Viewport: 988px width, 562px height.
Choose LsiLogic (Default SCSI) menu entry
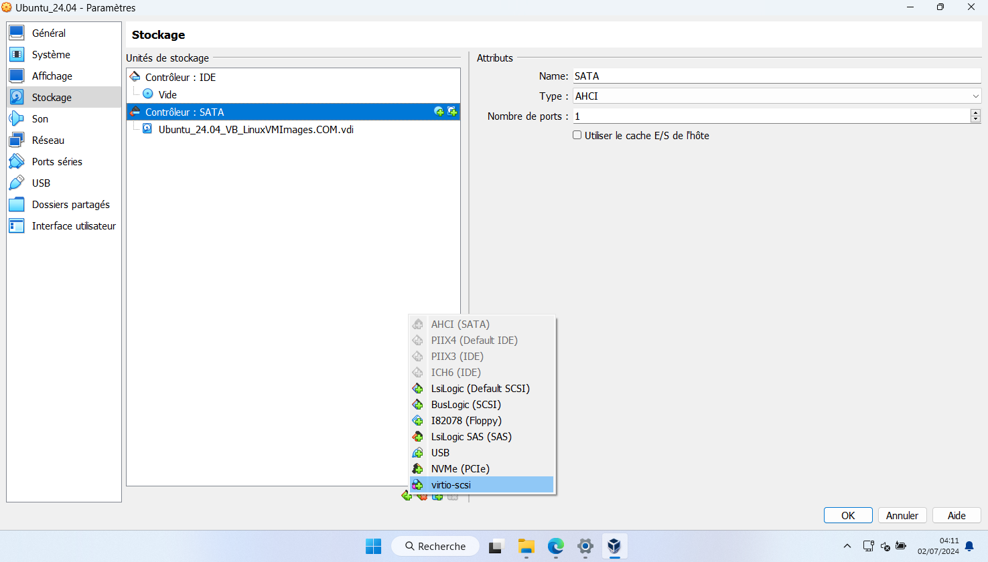pos(482,389)
